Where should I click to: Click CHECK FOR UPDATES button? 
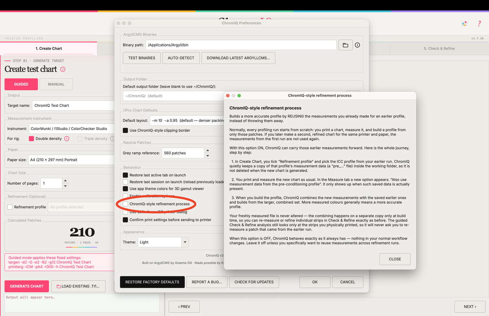click(x=254, y=282)
